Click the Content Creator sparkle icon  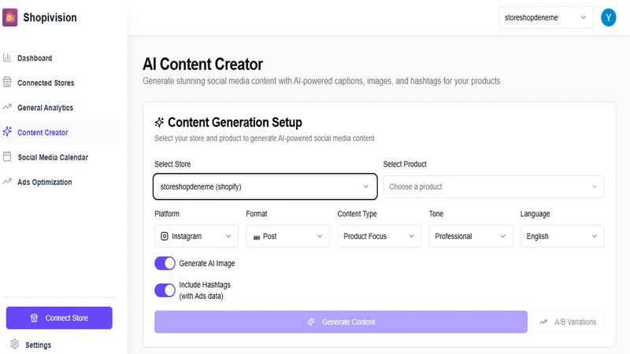7,131
